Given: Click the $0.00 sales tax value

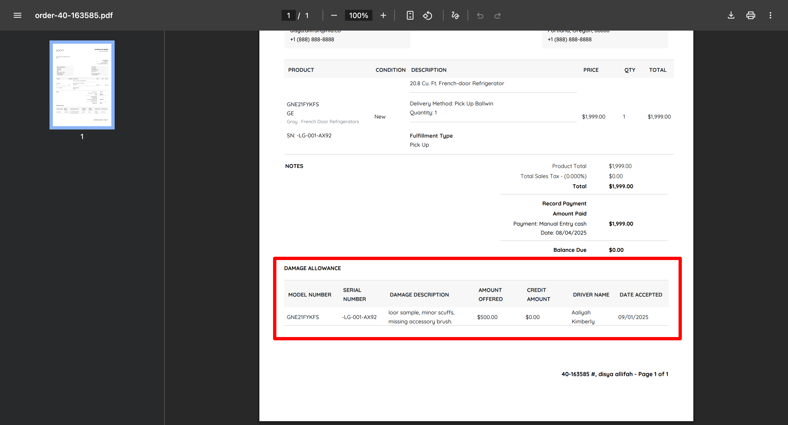Looking at the screenshot, I should (615, 176).
